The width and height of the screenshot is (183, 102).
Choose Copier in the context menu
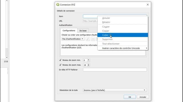tap(123, 31)
